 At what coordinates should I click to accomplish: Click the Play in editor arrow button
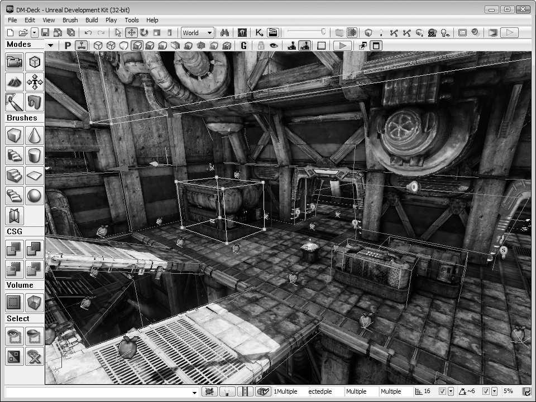(x=509, y=33)
